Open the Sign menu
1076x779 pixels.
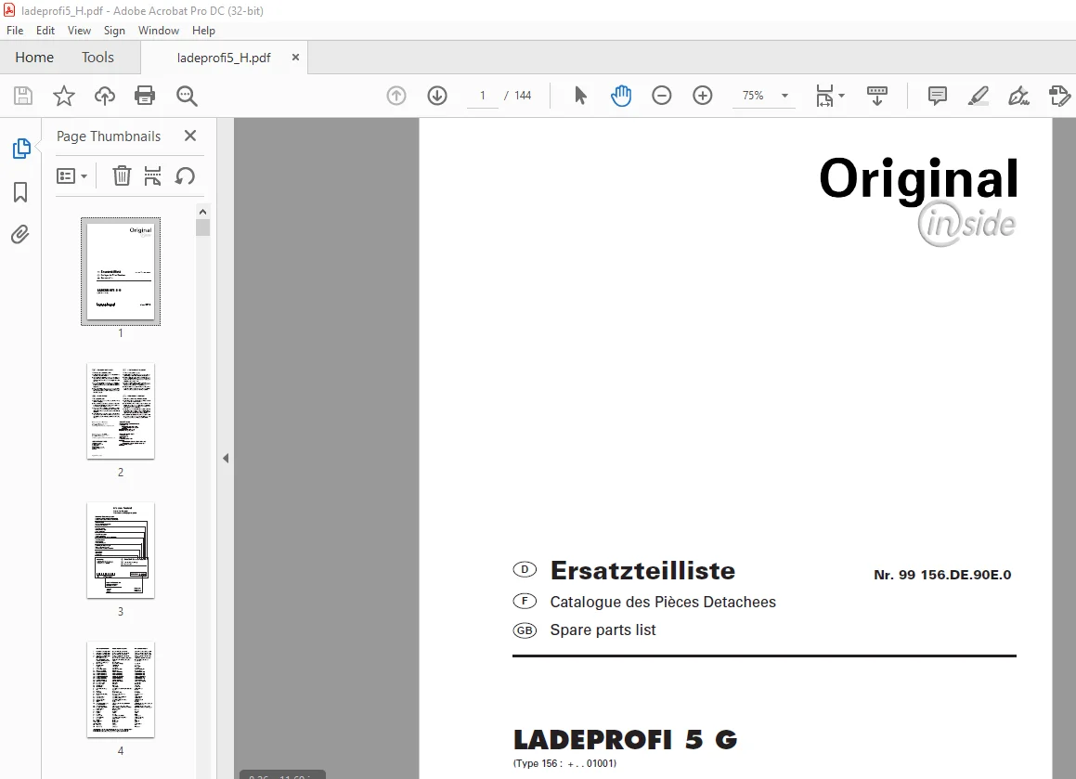(114, 31)
